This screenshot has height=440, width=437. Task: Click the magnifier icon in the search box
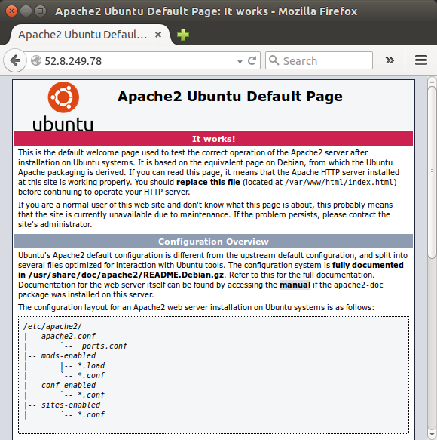tap(274, 60)
